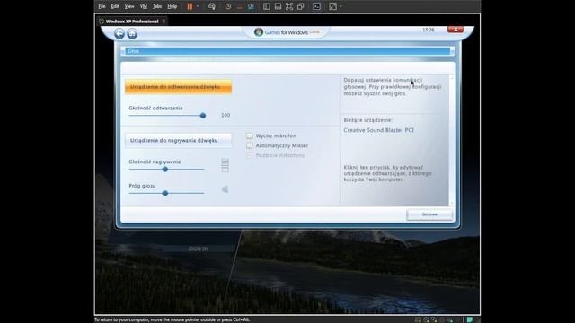Click the hard disk status bar icon
The width and height of the screenshot is (575, 323).
tap(418, 319)
